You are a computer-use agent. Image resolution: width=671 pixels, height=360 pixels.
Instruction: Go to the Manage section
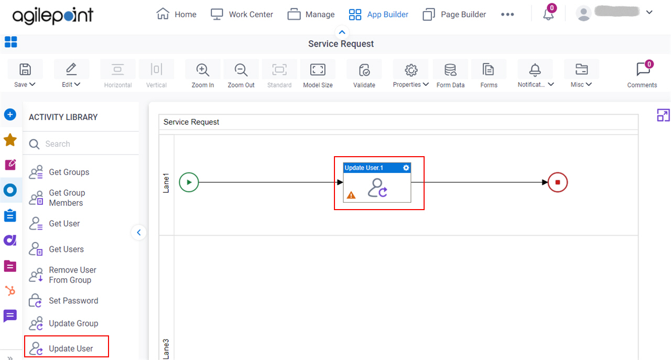click(x=311, y=14)
